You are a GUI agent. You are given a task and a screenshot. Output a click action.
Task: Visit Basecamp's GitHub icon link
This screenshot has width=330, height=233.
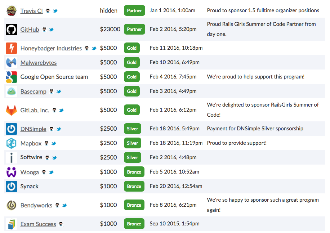pyautogui.click(x=52, y=91)
